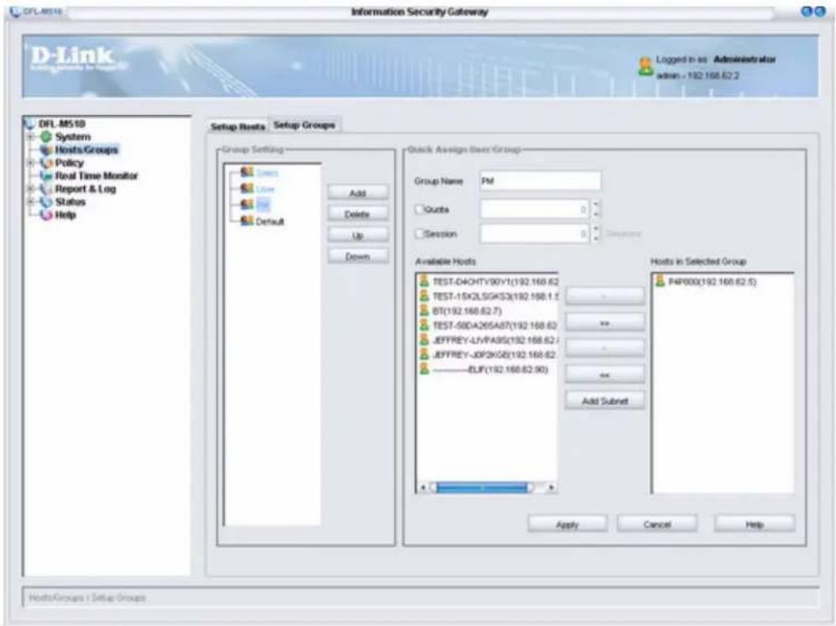Viewport: 836px width, 626px height.
Task: Click the Status icon in navigation tree
Action: tap(46, 202)
